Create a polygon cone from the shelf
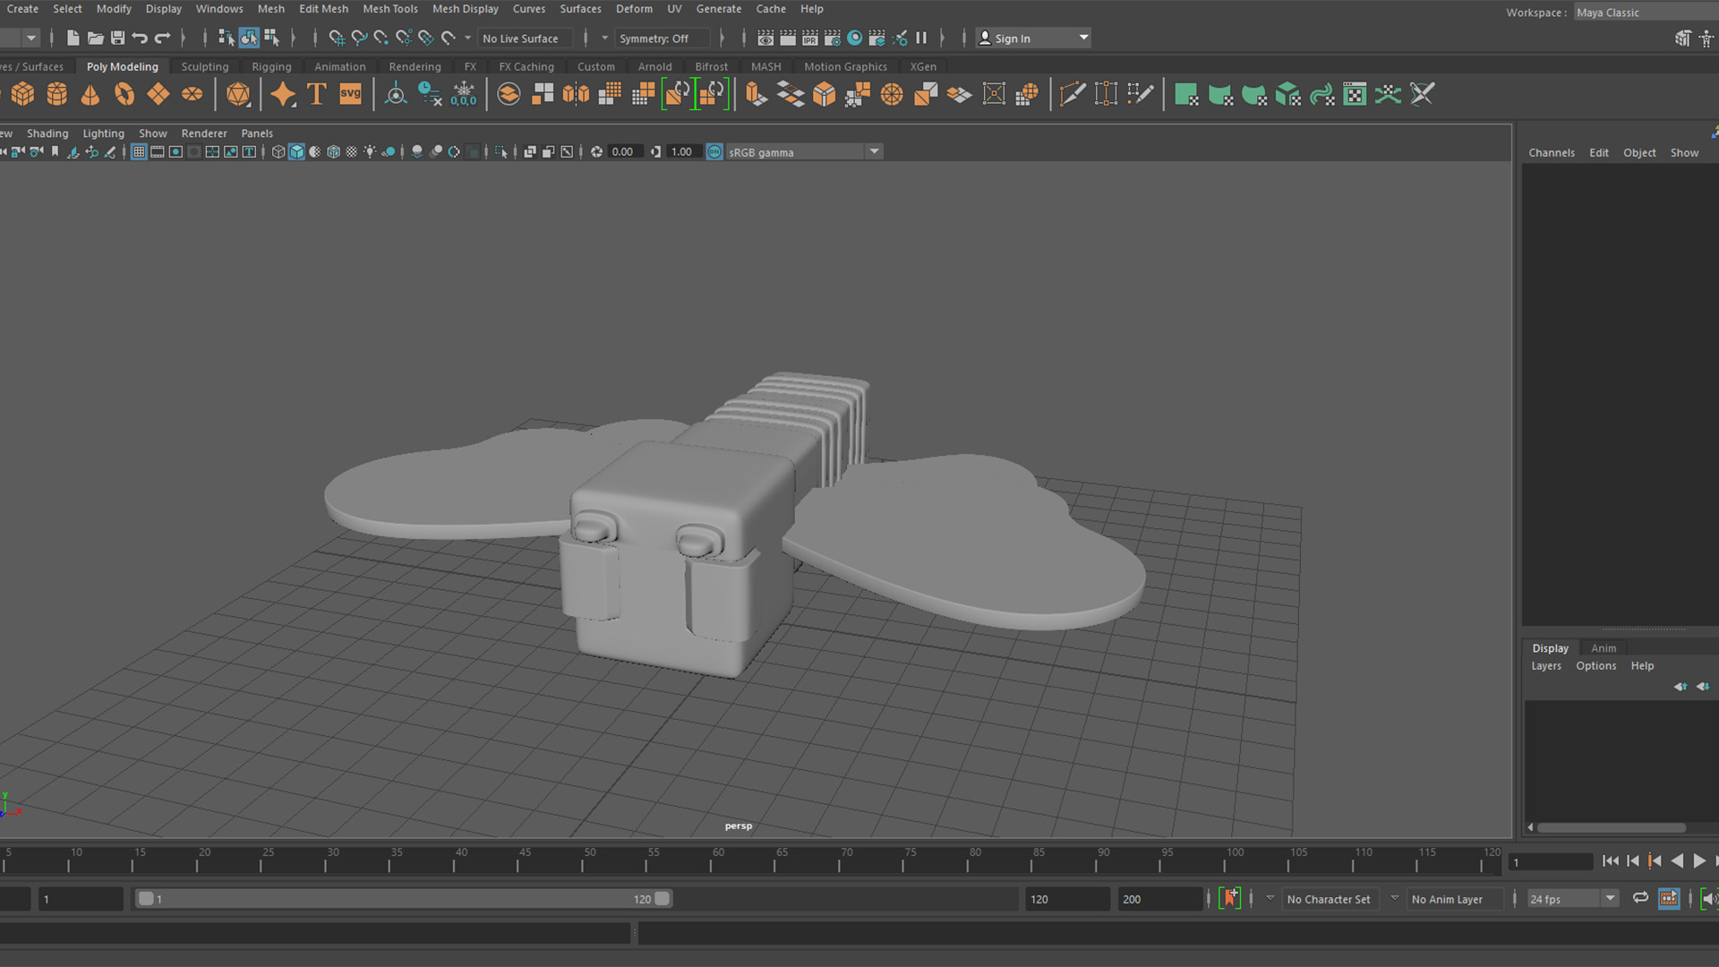 coord(90,94)
